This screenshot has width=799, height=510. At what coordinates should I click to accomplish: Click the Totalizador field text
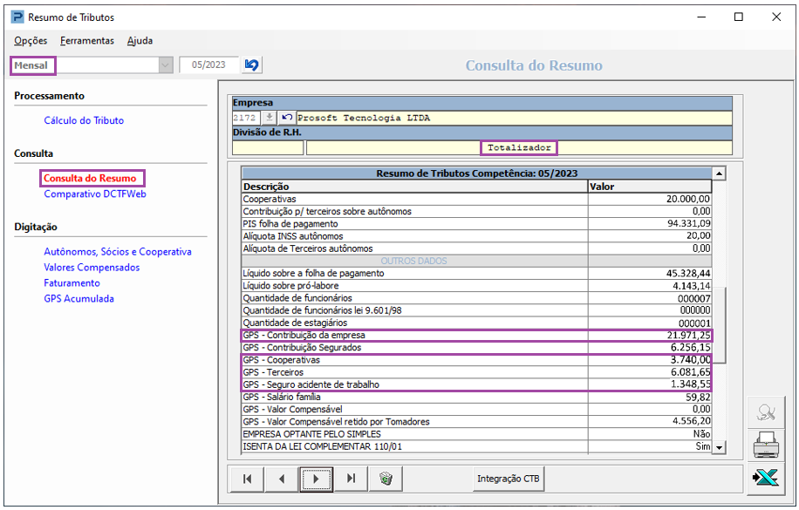[x=519, y=147]
